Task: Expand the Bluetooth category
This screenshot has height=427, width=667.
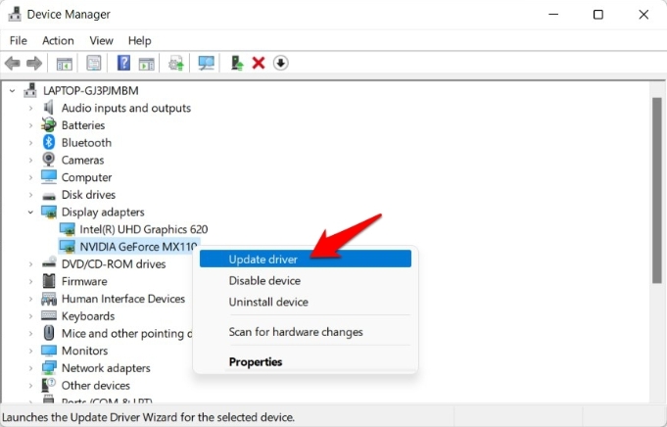Action: pyautogui.click(x=30, y=142)
